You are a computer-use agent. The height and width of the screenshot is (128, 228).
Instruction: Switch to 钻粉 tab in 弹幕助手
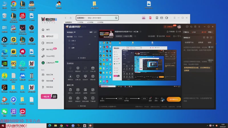point(209,42)
